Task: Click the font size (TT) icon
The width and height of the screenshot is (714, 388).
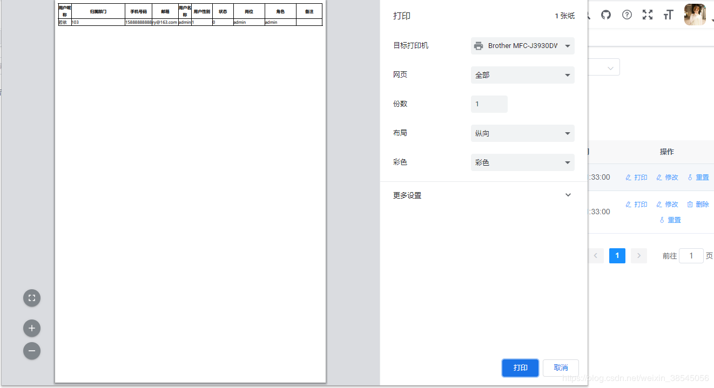Action: click(x=668, y=15)
